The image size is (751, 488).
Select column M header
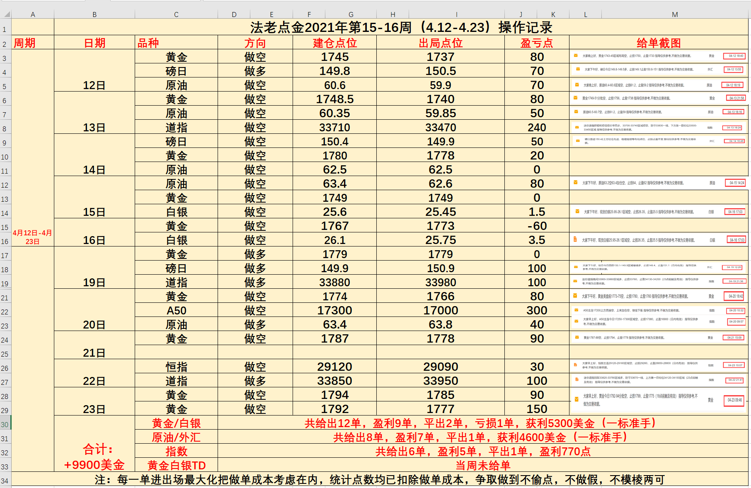pyautogui.click(x=675, y=14)
